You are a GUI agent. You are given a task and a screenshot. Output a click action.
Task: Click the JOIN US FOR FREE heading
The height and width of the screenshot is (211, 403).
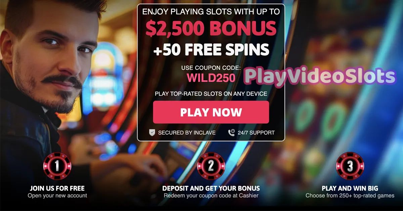[57, 188]
